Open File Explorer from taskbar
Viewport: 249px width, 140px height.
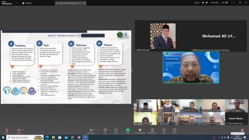click(x=53, y=137)
